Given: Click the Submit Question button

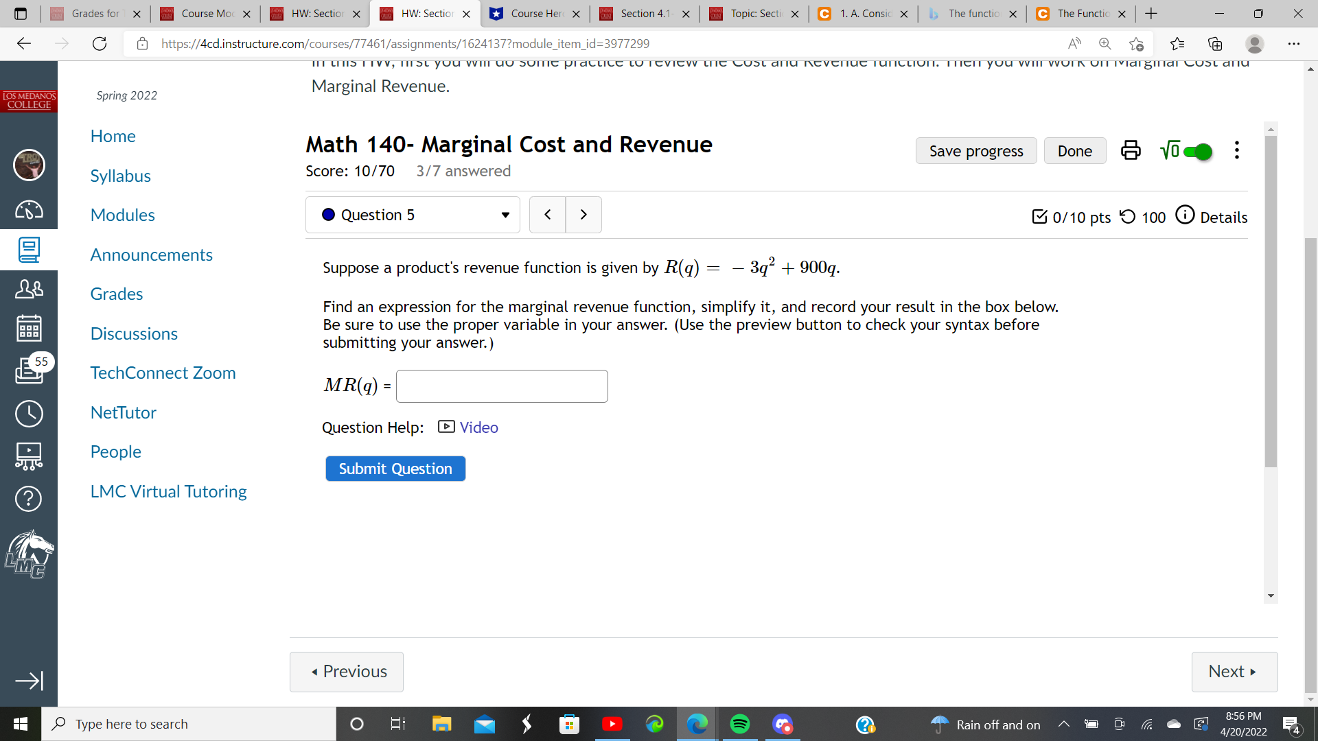Looking at the screenshot, I should point(395,469).
